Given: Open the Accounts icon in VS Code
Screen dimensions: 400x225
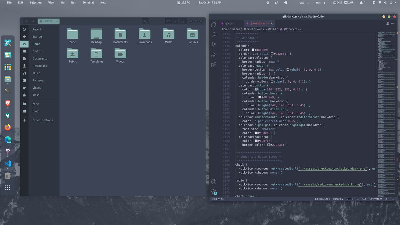Looking at the screenshot, I should click(214, 182).
